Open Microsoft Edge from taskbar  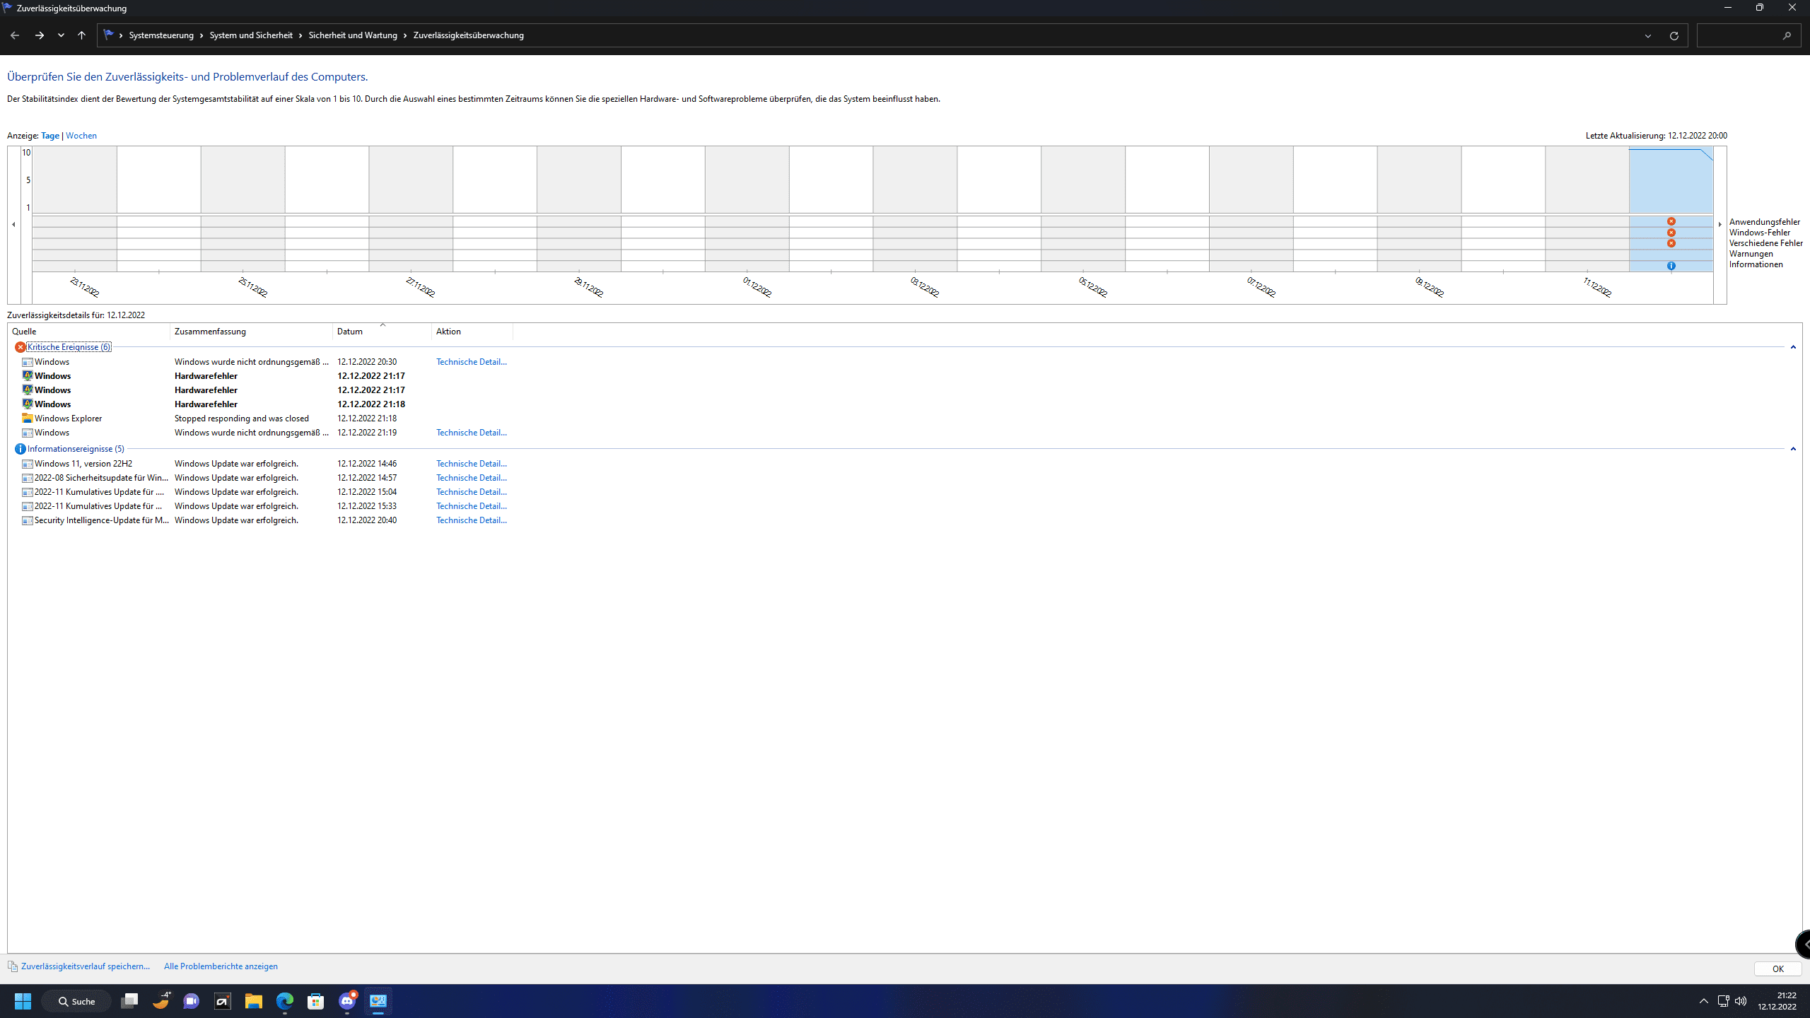pos(284,1001)
